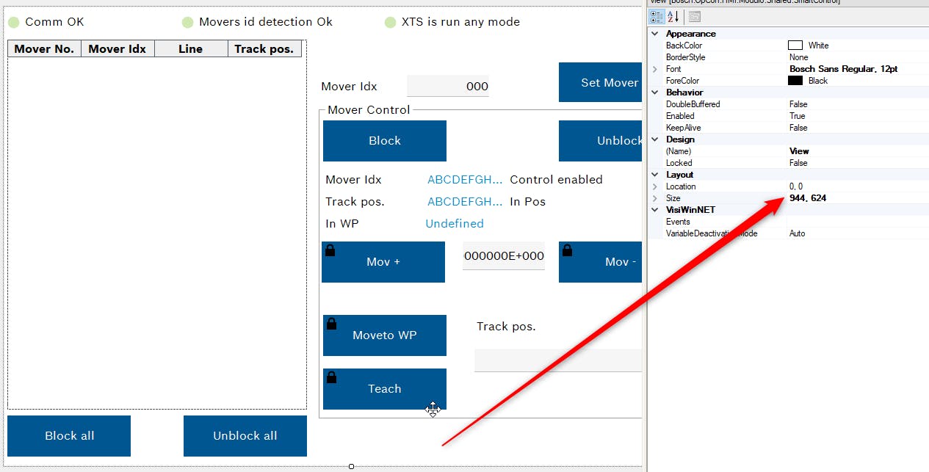This screenshot has height=472, width=929.
Task: Open Property Pages icon in toolbar
Action: pos(695,17)
